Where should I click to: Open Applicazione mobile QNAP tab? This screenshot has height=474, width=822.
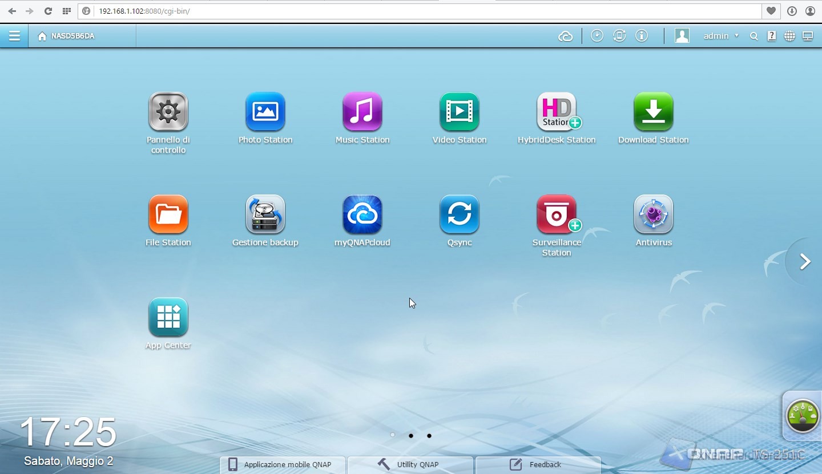click(x=283, y=464)
